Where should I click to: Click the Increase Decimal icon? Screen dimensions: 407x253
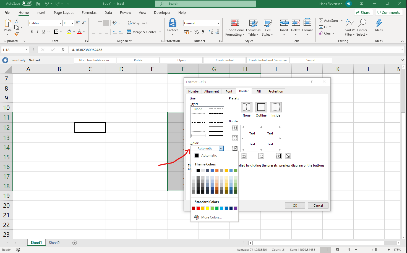pyautogui.click(x=211, y=32)
